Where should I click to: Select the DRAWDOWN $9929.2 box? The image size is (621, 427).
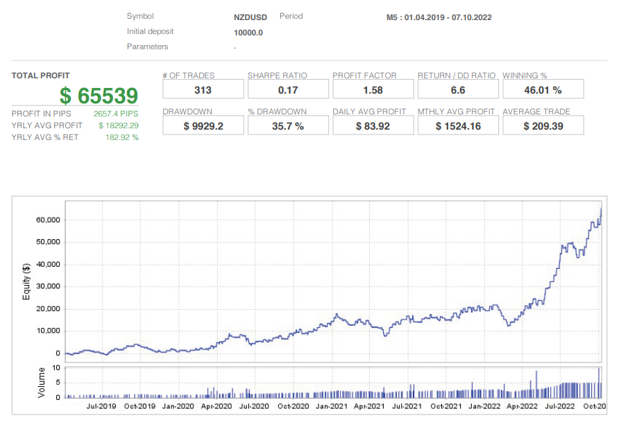(203, 125)
